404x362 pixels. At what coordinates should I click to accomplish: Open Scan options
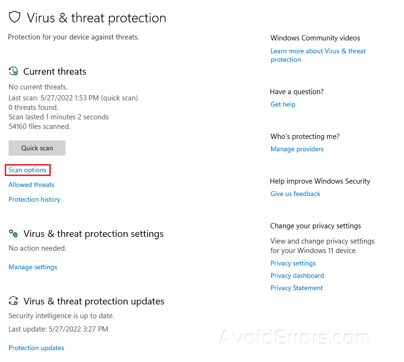(x=28, y=170)
